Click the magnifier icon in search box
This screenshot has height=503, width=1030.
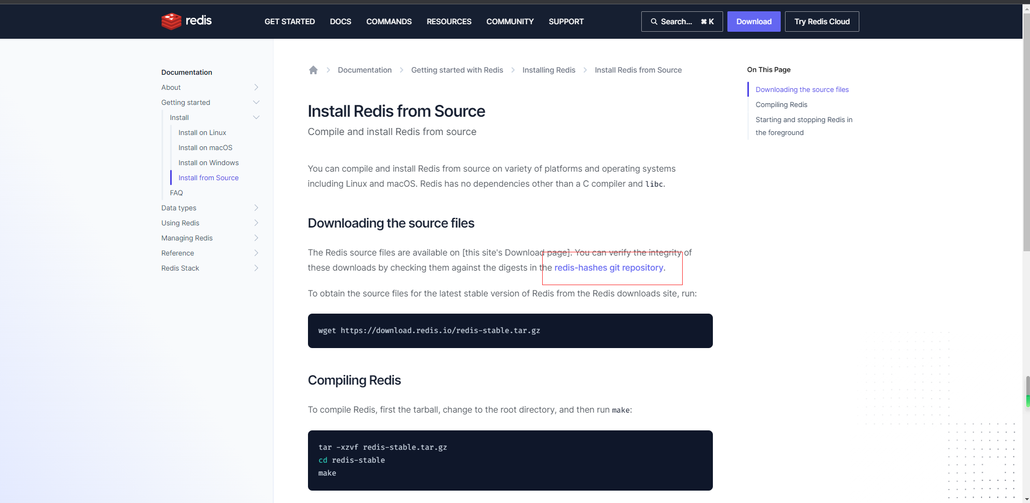[x=654, y=22]
